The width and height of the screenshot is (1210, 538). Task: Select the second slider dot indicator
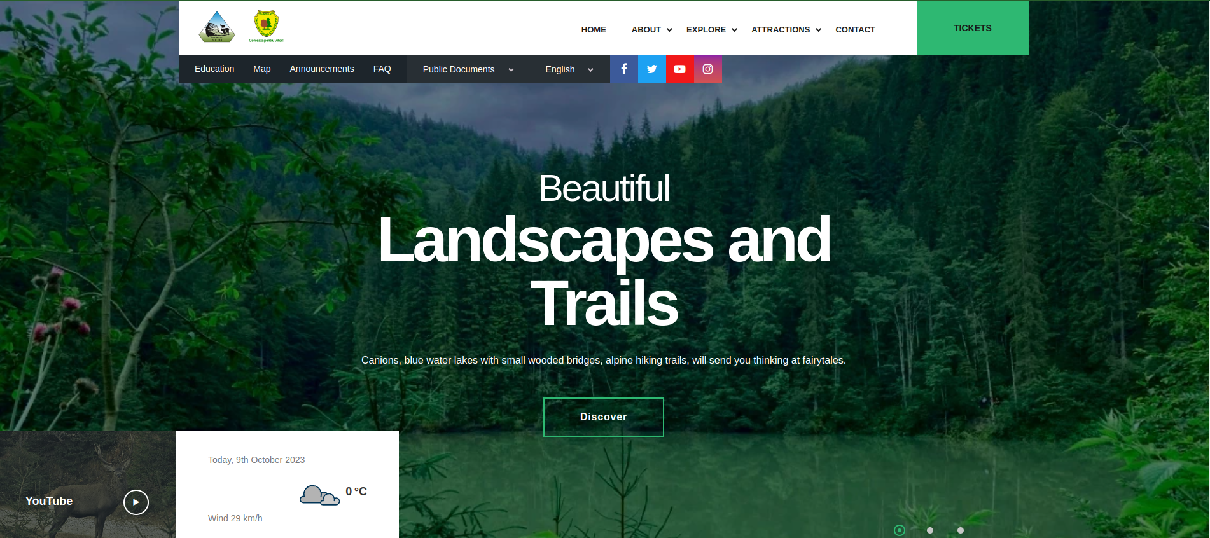(930, 530)
